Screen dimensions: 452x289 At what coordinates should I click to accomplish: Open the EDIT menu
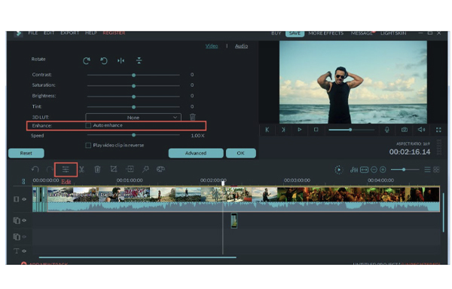tap(49, 33)
